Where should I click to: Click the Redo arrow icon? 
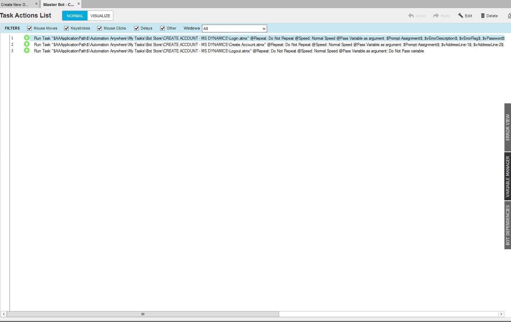point(436,15)
